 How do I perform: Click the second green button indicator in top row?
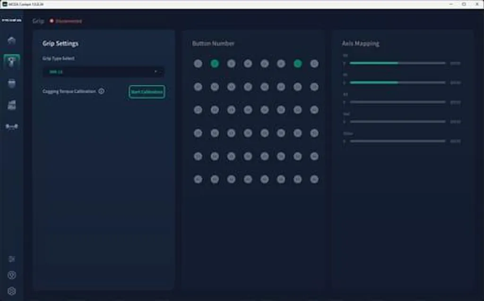click(x=297, y=63)
